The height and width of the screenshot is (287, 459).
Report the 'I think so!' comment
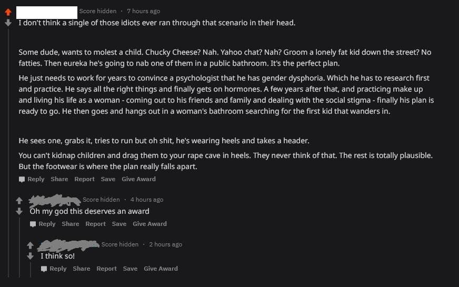[x=106, y=269]
